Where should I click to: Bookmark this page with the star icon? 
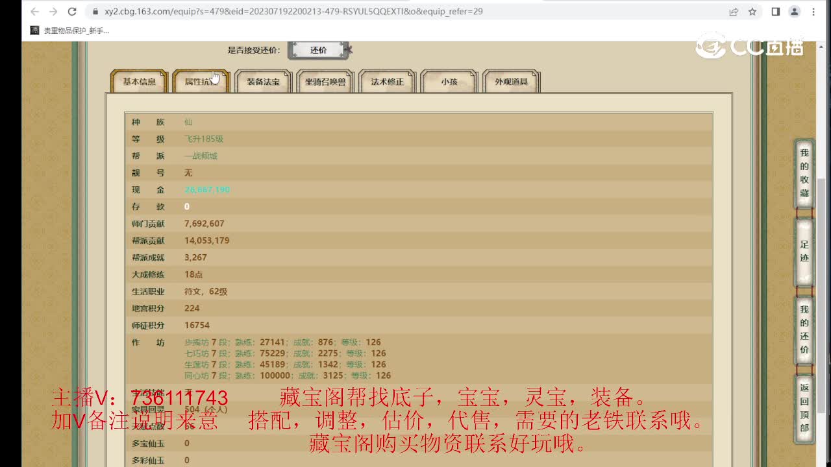click(x=752, y=11)
